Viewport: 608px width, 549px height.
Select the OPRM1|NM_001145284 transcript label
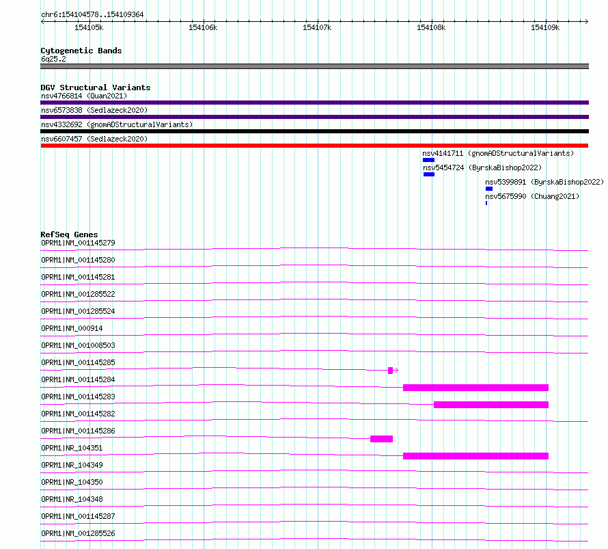[78, 379]
